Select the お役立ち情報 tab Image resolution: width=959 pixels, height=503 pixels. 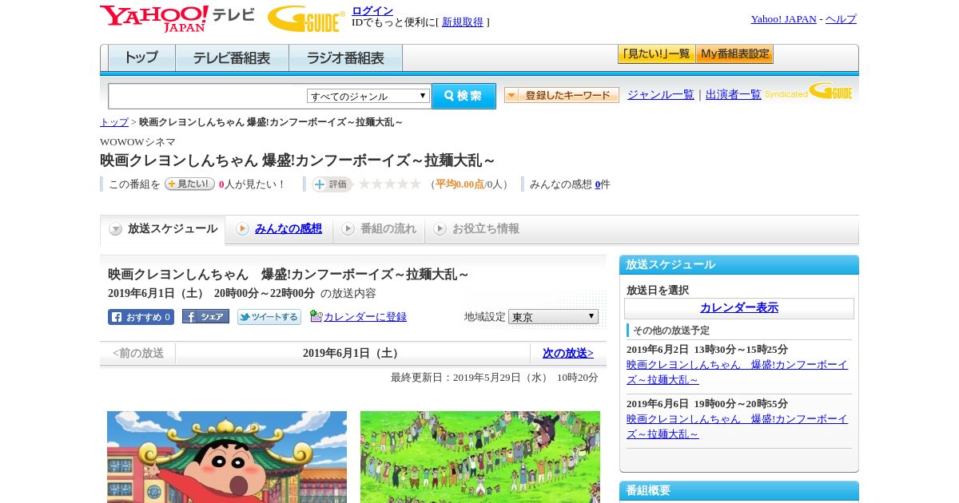pyautogui.click(x=476, y=229)
